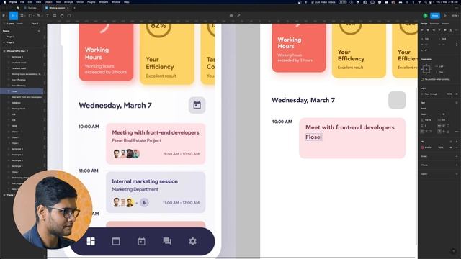Select the highlighted Flose layer in the layers list

[x=22, y=91]
